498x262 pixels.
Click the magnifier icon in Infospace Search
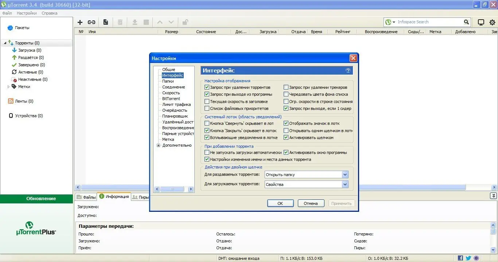pyautogui.click(x=466, y=22)
